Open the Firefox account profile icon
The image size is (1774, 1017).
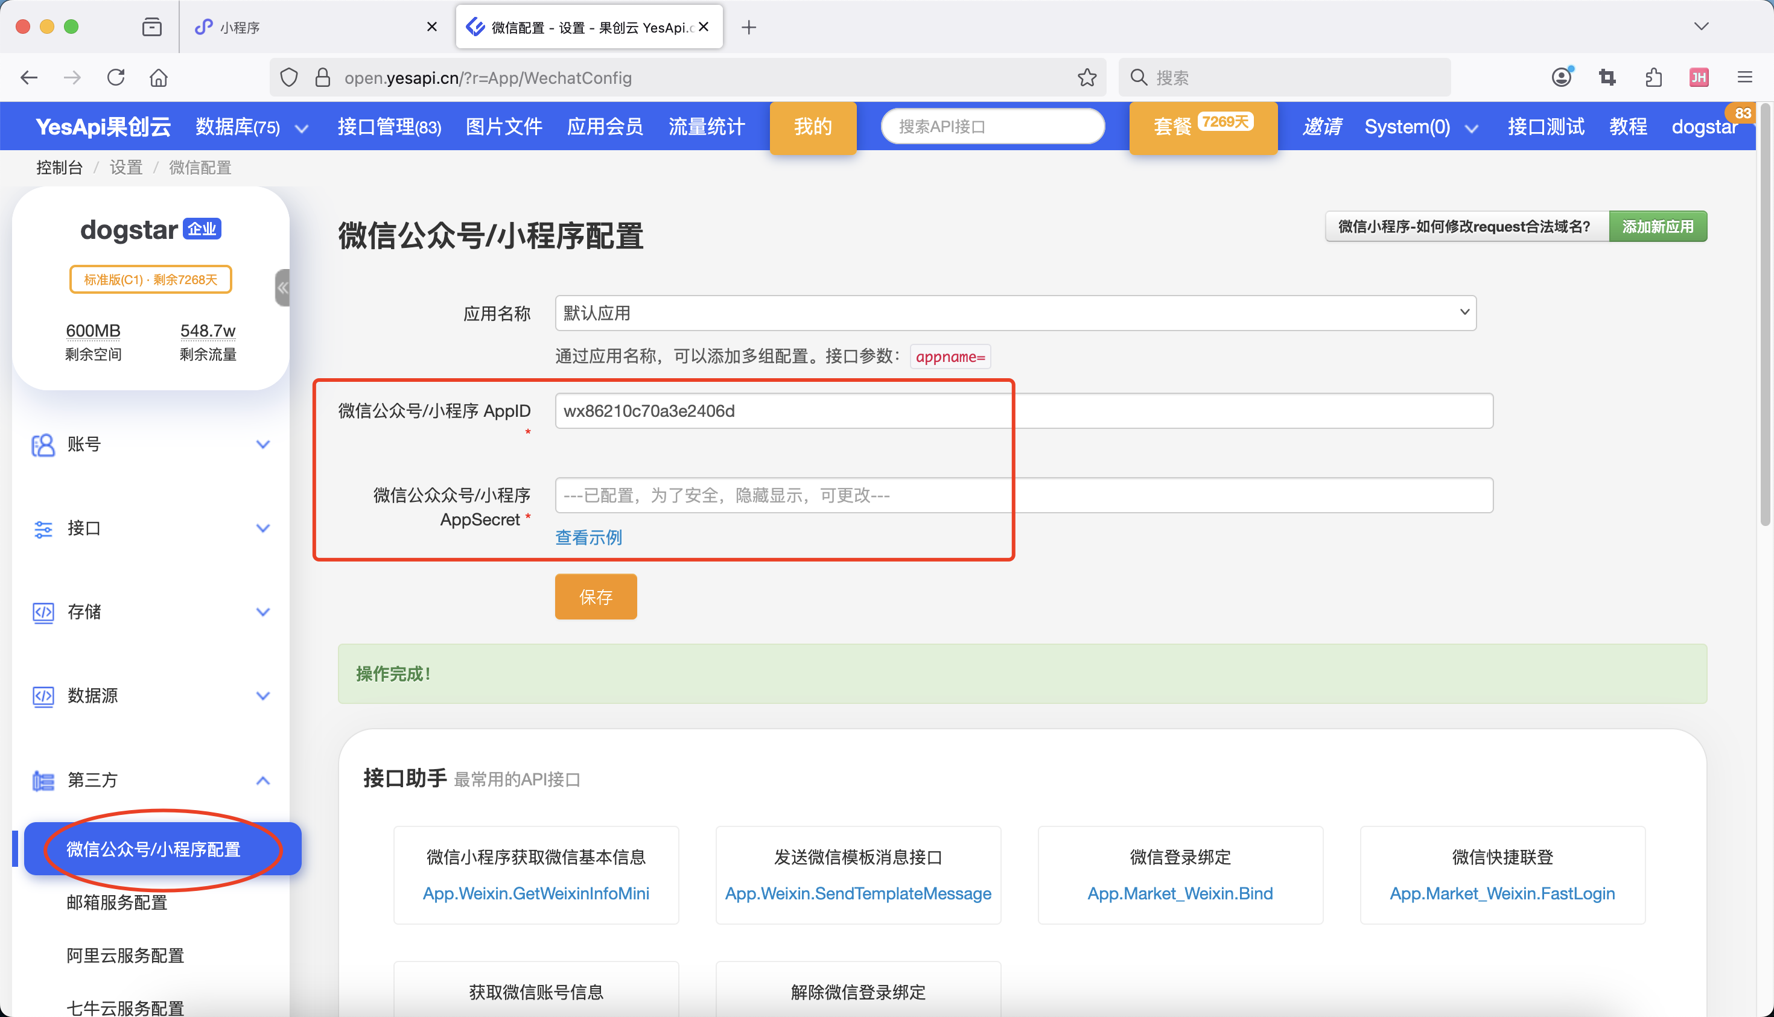[1562, 78]
